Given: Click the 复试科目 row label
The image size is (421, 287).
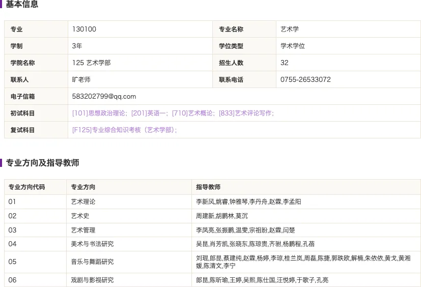Looking at the screenshot, I should click(22, 130).
